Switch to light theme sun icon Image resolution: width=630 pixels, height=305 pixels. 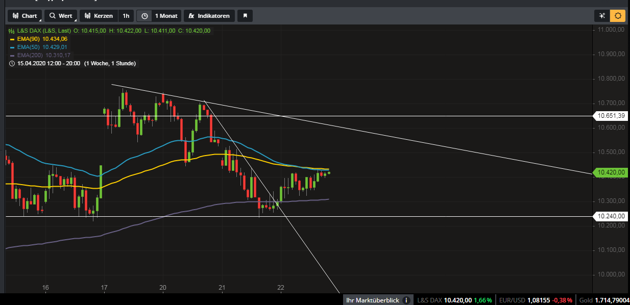(618, 16)
